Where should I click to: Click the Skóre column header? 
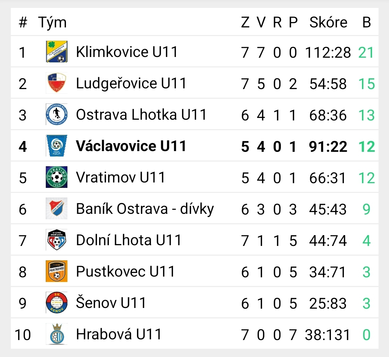328,22
